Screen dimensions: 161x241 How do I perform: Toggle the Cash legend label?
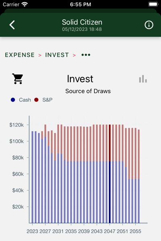[x=25, y=100]
